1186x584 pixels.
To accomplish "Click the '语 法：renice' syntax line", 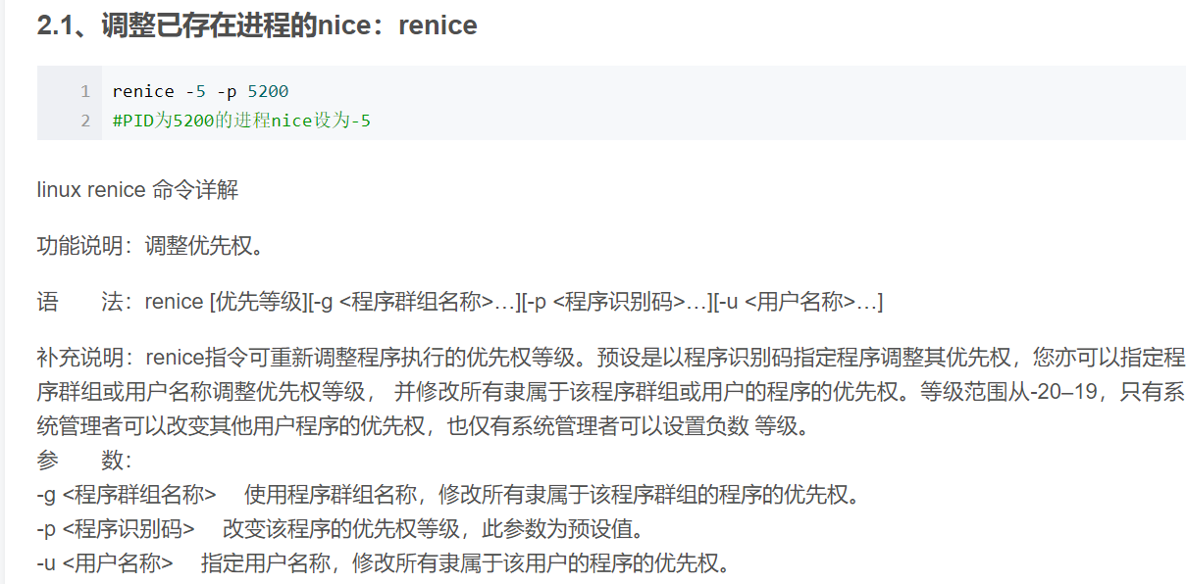I will click(x=460, y=302).
